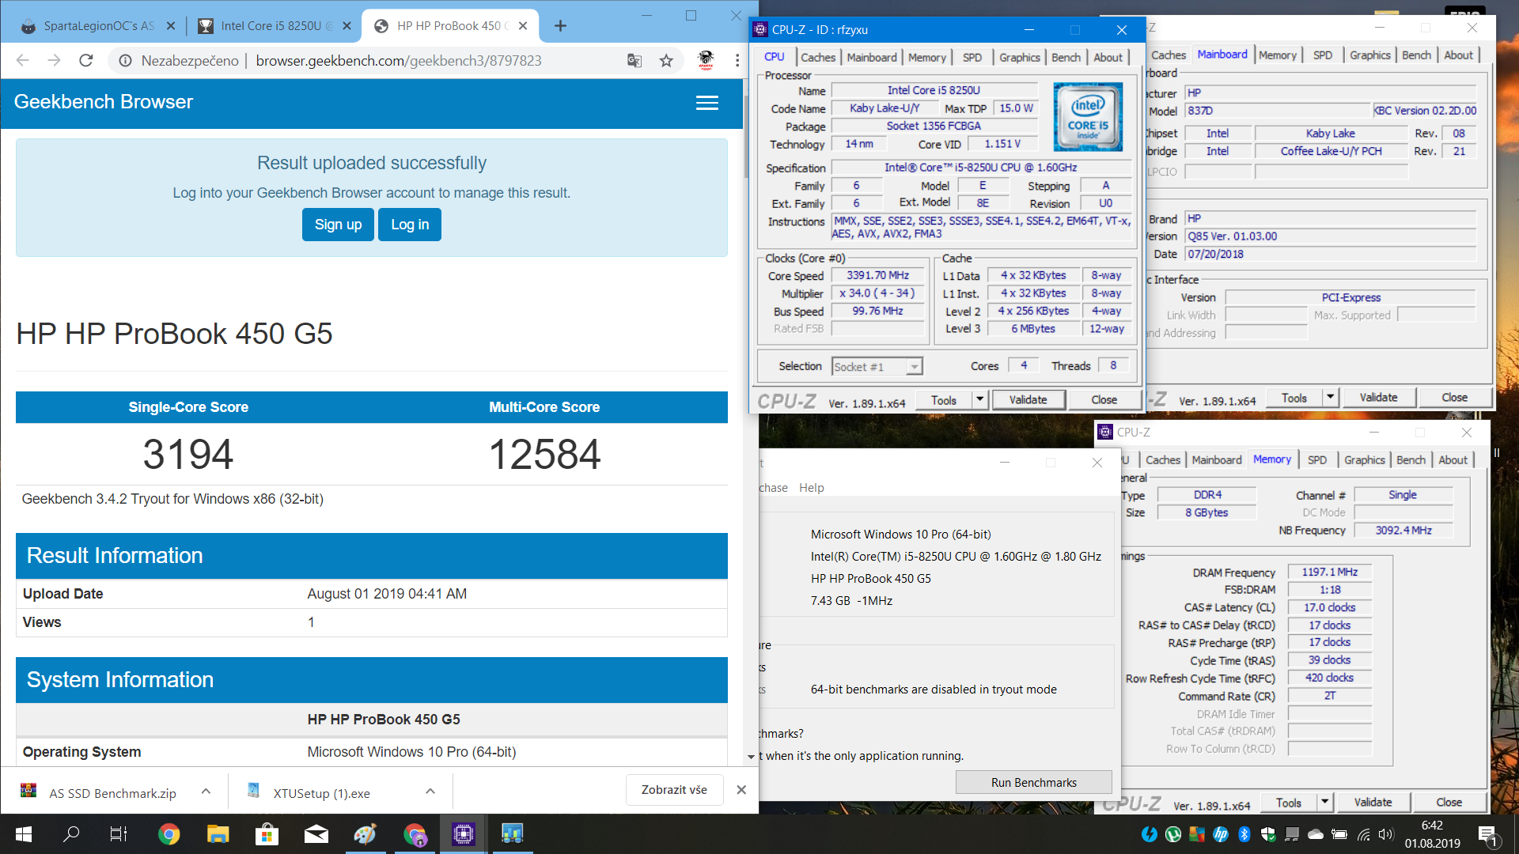The image size is (1519, 854).
Task: Bookmark this page with the star icon
Action: tap(666, 60)
